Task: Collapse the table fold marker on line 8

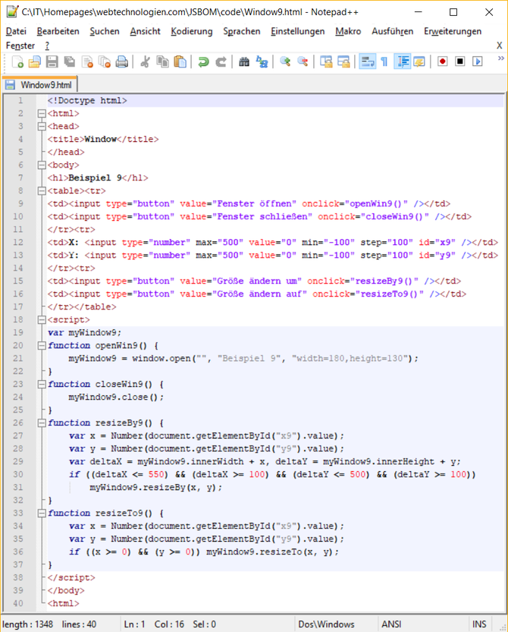Action: [42, 191]
